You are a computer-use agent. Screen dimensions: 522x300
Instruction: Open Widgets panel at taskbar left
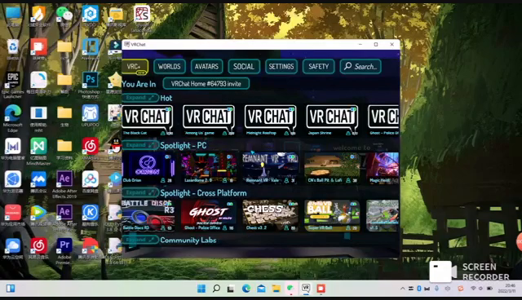[11, 289]
